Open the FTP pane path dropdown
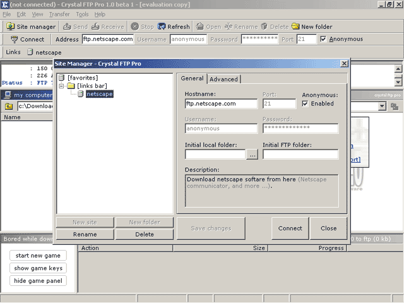This screenshot has width=404, height=303. coord(382,106)
